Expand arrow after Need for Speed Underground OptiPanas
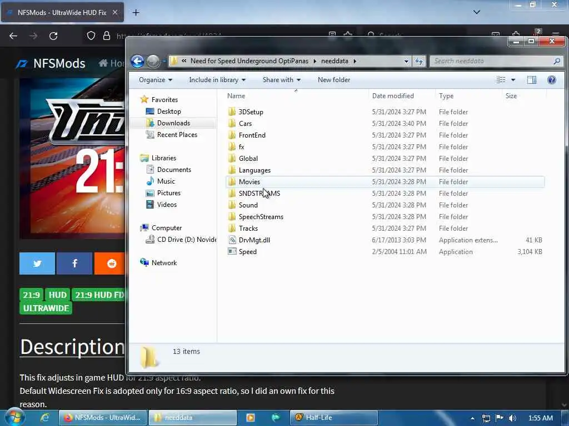The image size is (569, 426). click(315, 61)
